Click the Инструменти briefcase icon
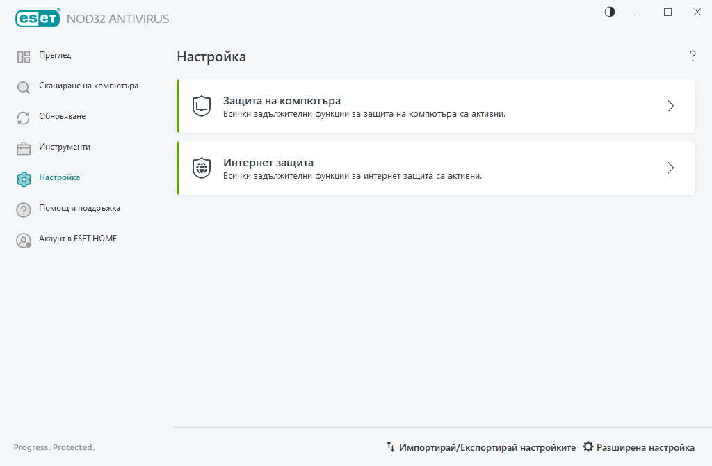 click(x=24, y=149)
